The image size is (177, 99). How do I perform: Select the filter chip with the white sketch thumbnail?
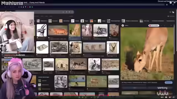point(101,21)
